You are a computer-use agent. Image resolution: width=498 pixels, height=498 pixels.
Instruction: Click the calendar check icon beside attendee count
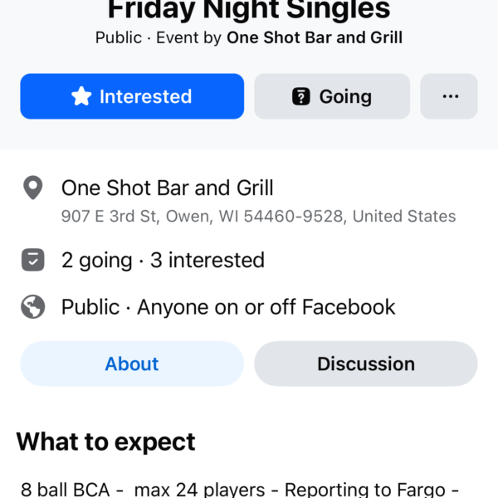click(x=32, y=261)
